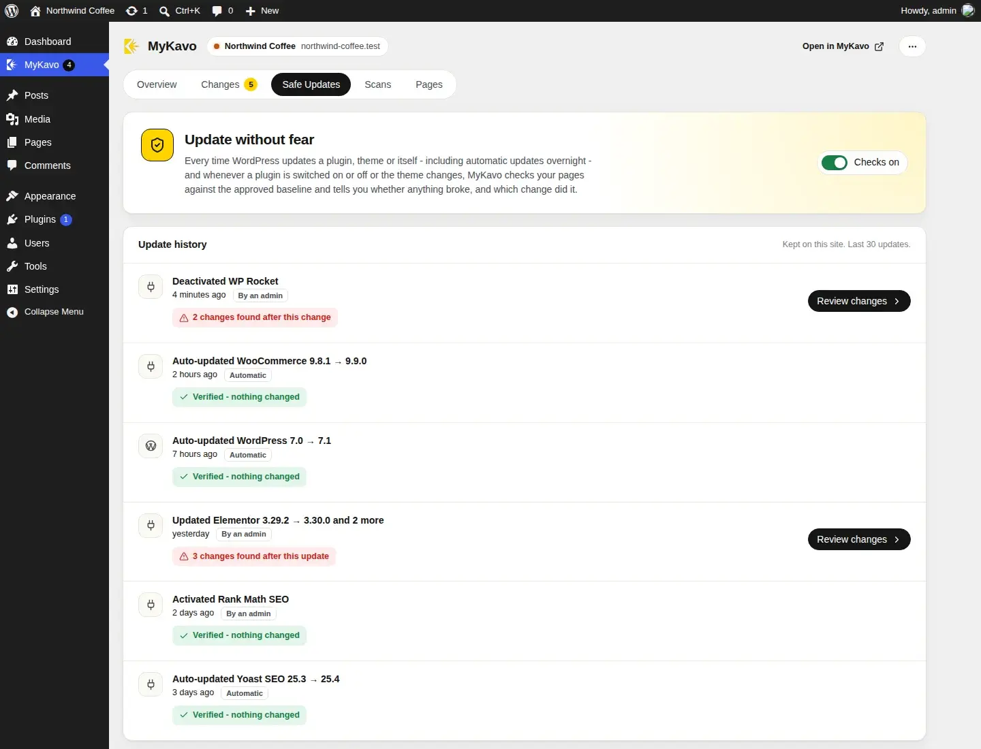The image size is (981, 749).
Task: Click 'Deactivated WP Rocket' title
Action: [x=225, y=281]
